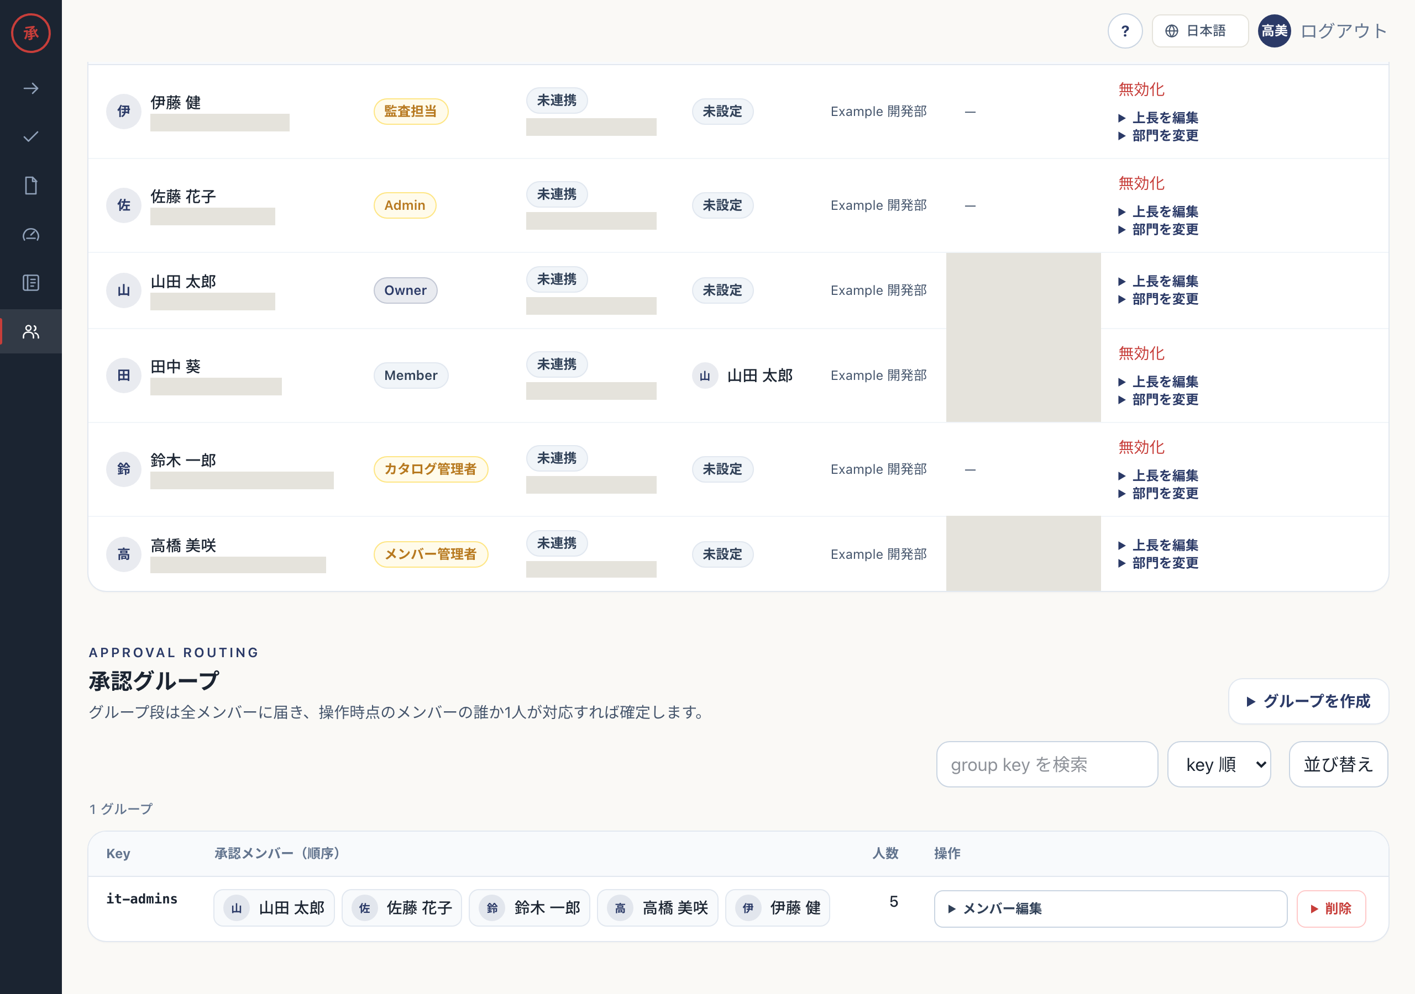Screen dimensions: 1415x994
Task: Open the document icon in the sidebar
Action: click(x=31, y=186)
